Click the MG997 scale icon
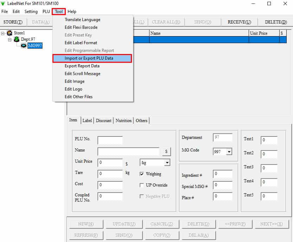Viewport: 293px width, 242px height. point(23,46)
